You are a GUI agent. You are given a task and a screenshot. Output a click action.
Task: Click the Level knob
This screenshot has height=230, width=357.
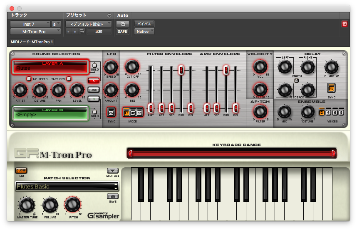click(77, 90)
